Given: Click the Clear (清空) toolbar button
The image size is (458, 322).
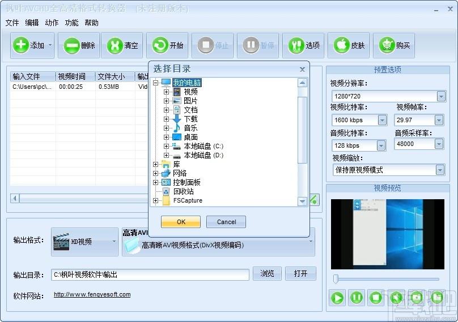Looking at the screenshot, I should tap(122, 45).
